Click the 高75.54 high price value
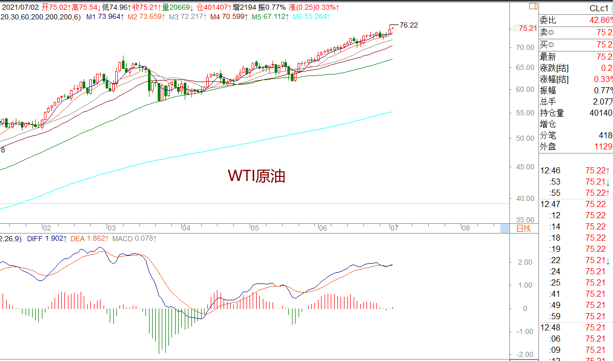Screen dimensions: 613x361 click(86, 8)
